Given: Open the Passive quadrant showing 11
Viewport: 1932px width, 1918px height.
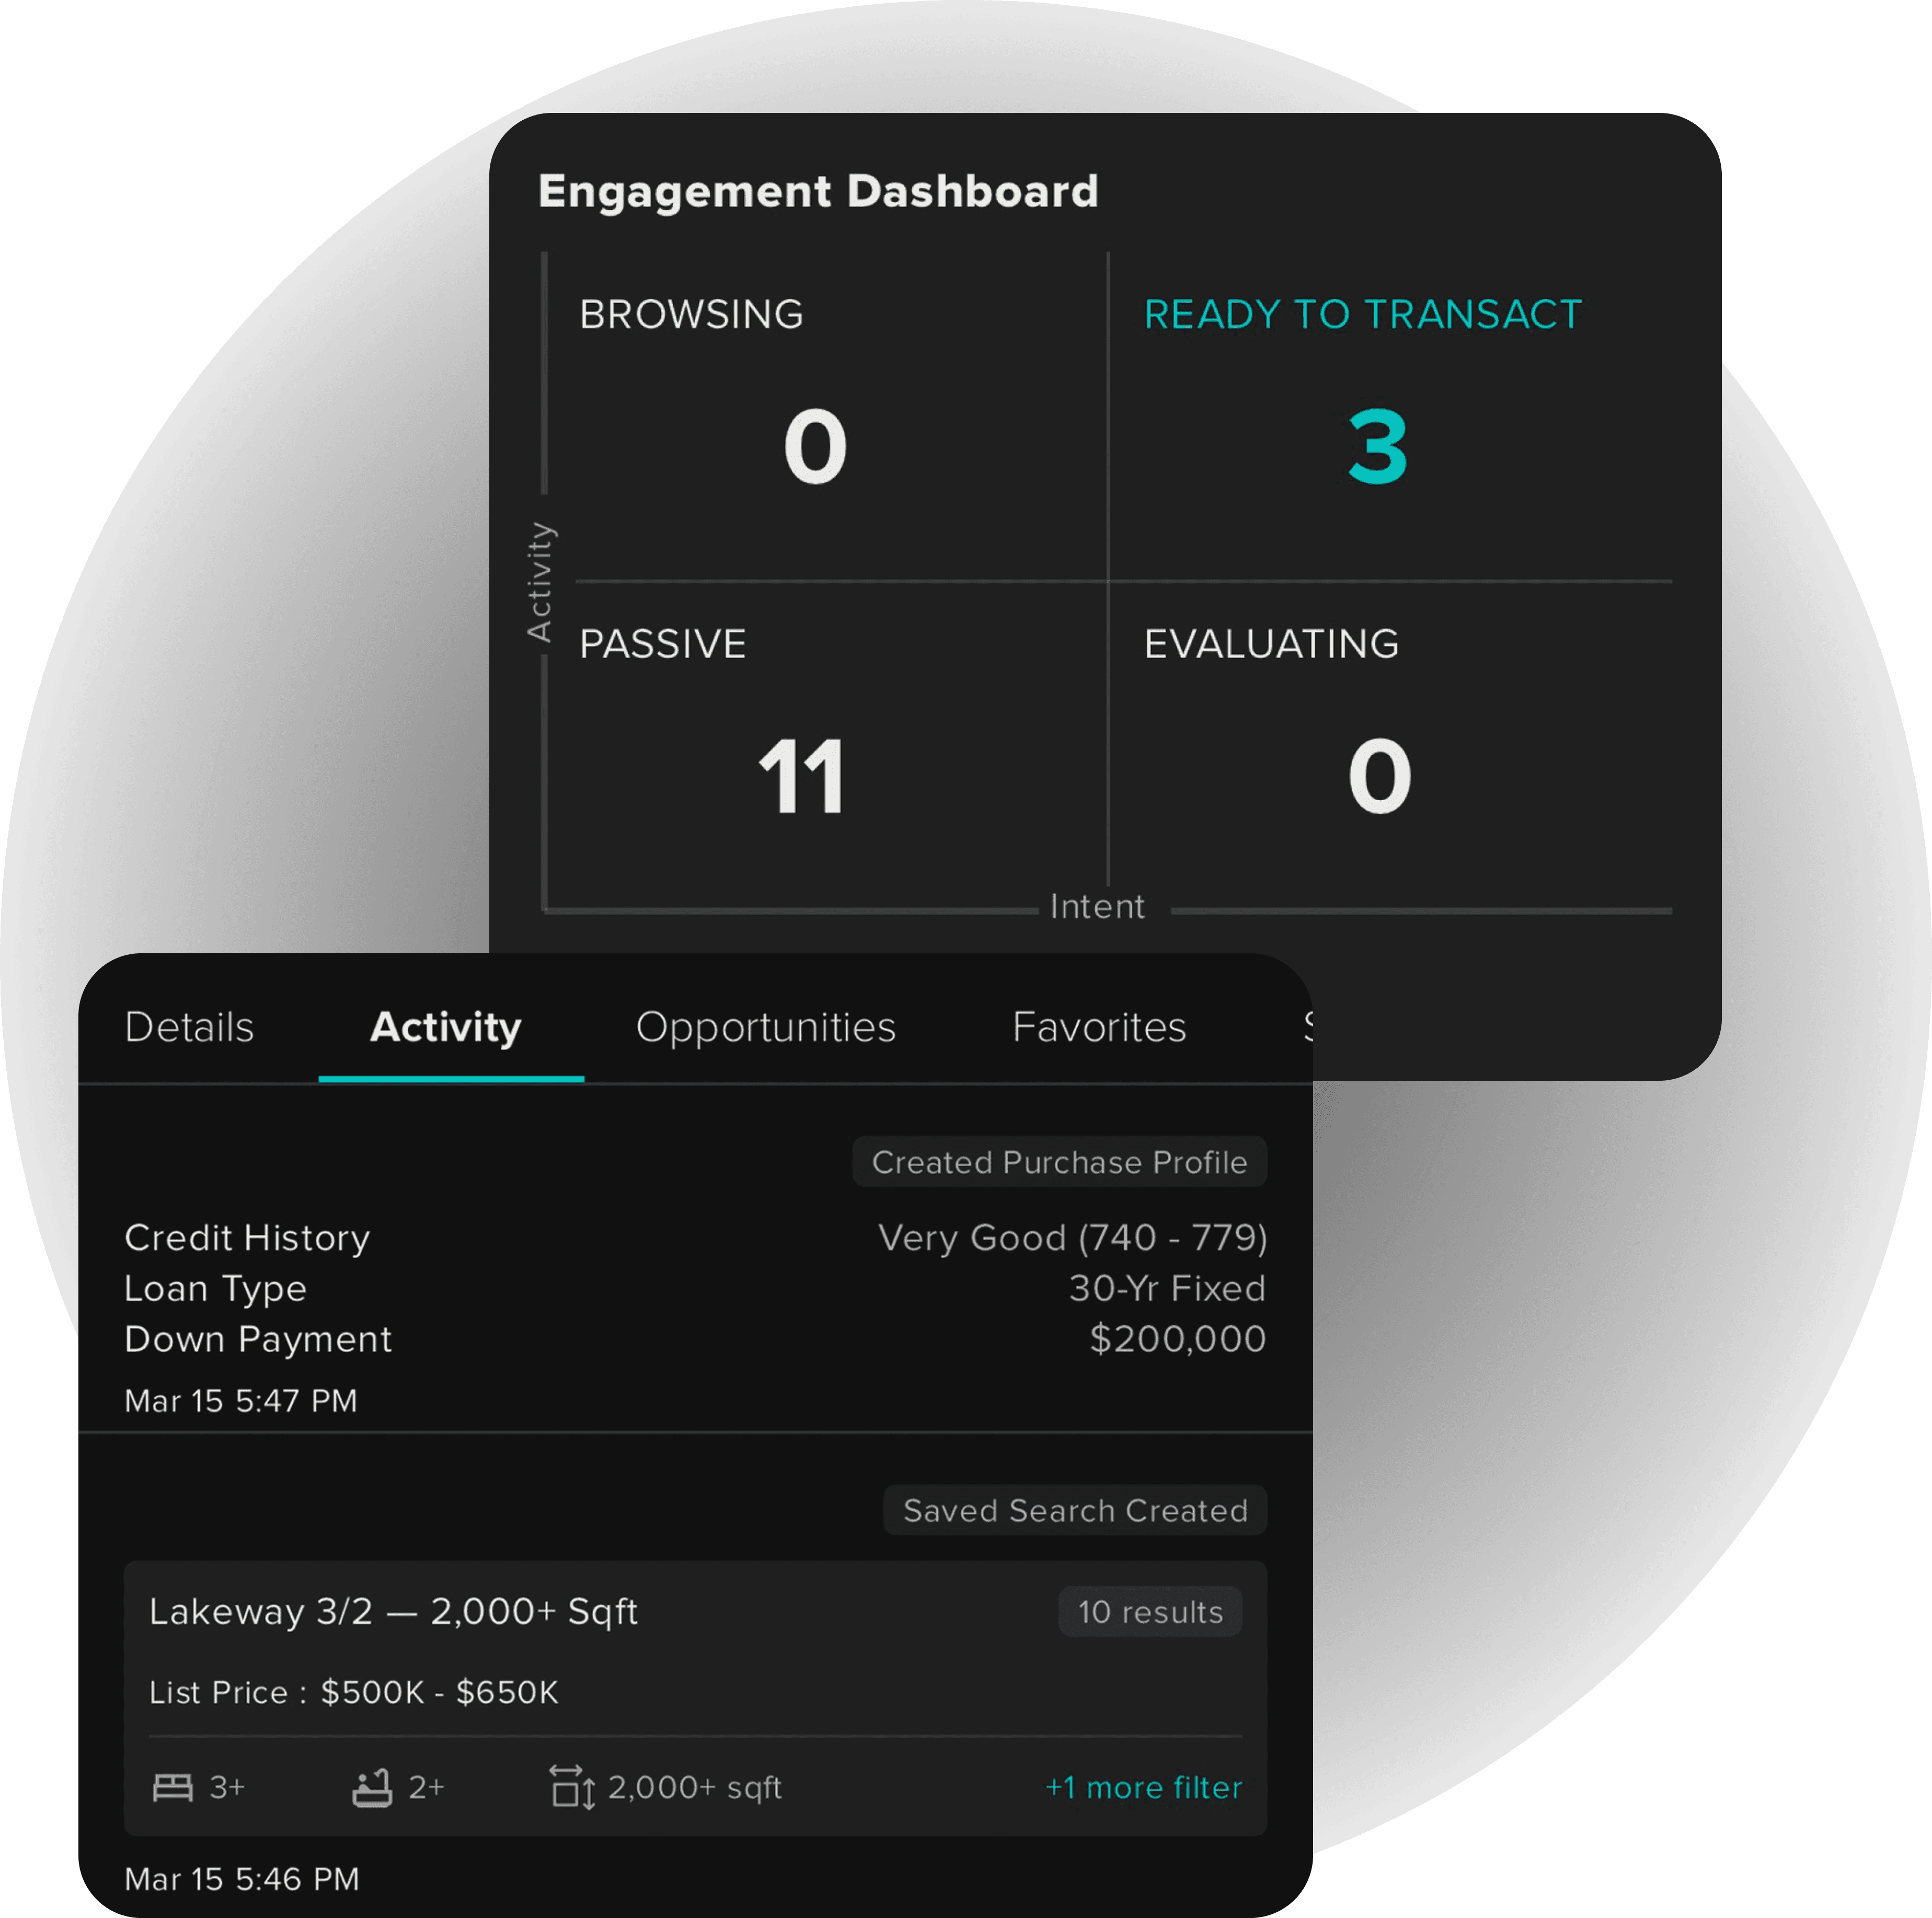Looking at the screenshot, I should [x=802, y=776].
